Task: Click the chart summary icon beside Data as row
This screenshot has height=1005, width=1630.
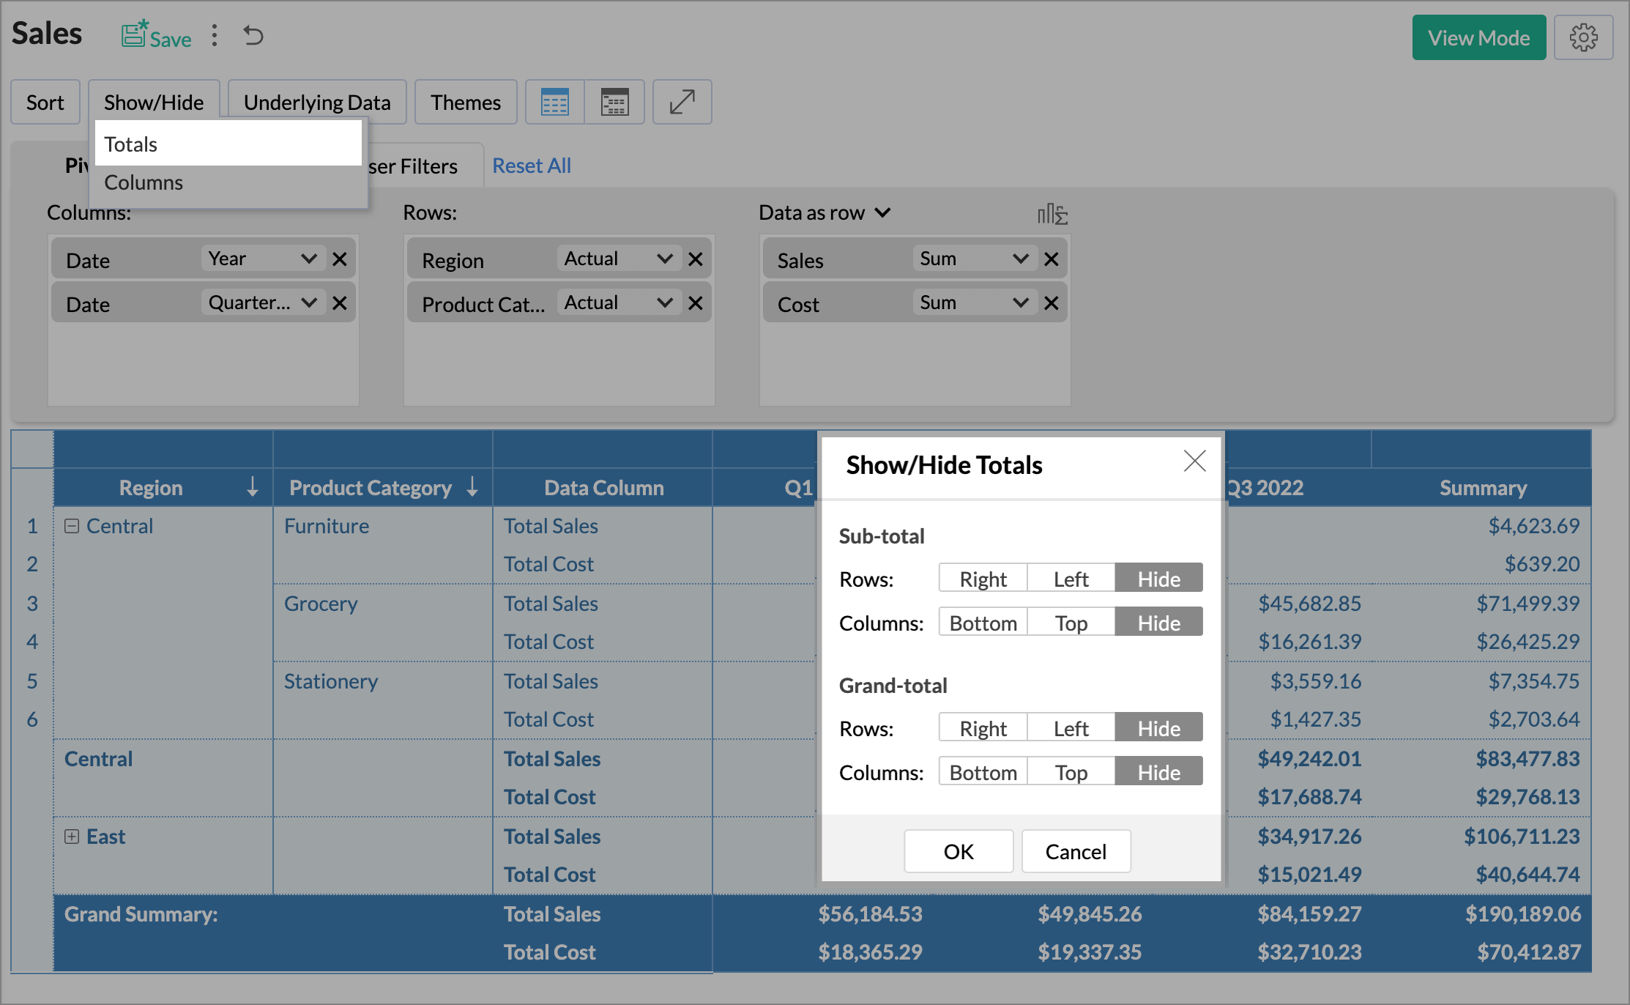Action: click(1052, 214)
